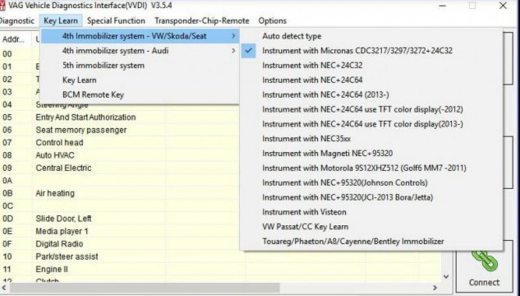This screenshot has height=296, width=520.
Task: Expand 4th Immobilizer VW/Skoda/Seat submenu arrow
Action: [x=233, y=36]
